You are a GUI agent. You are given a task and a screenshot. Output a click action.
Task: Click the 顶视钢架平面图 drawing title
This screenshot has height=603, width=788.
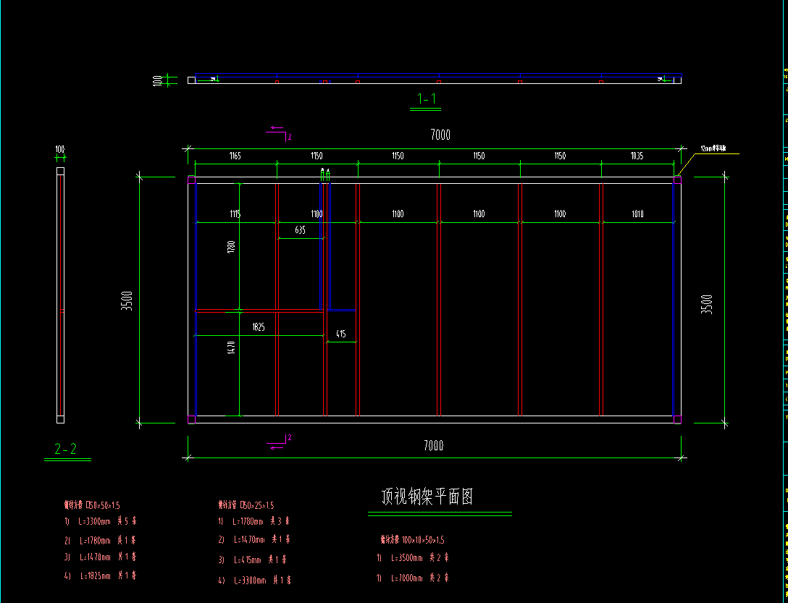pos(427,497)
